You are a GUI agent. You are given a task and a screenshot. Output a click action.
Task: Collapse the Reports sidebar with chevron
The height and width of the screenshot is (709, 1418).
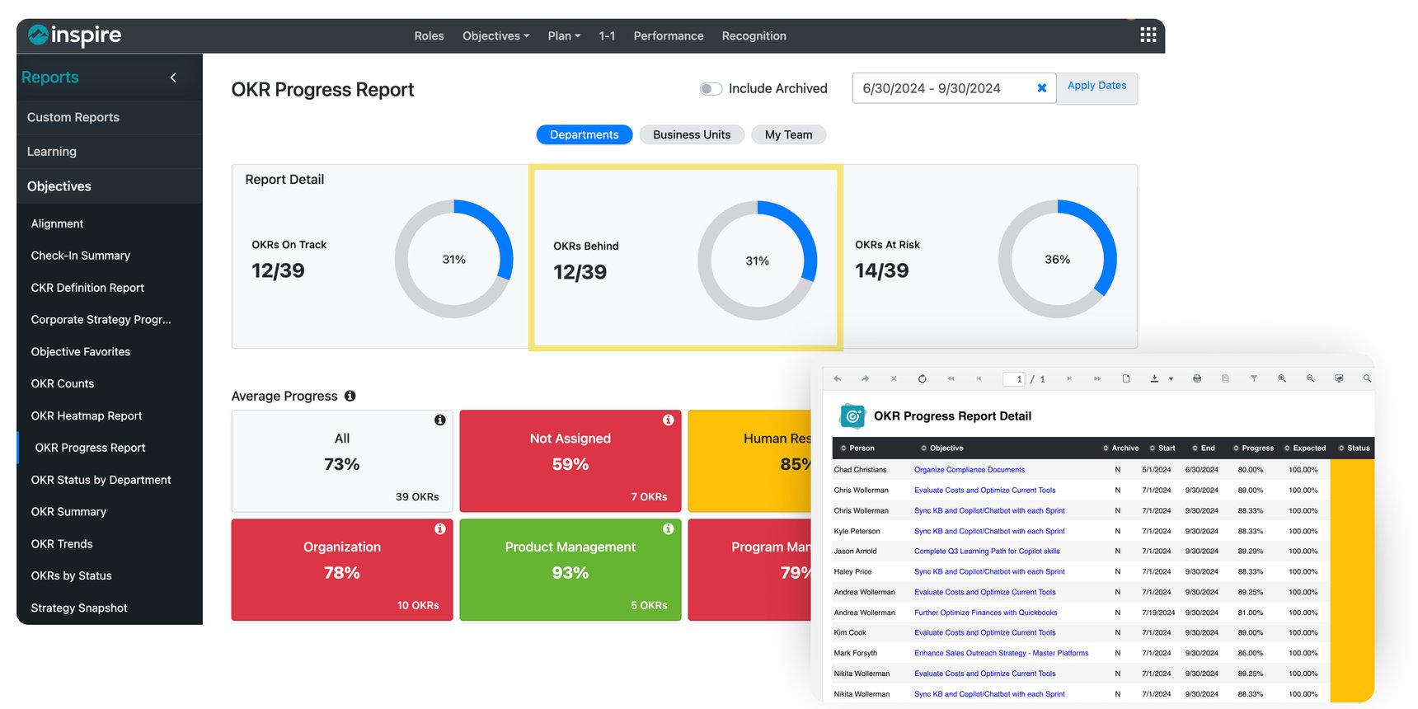(173, 77)
